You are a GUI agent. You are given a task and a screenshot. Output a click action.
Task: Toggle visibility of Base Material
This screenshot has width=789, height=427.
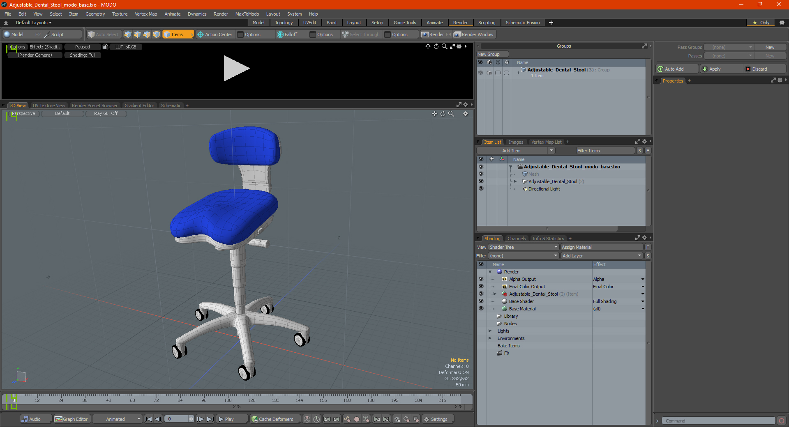[481, 309]
